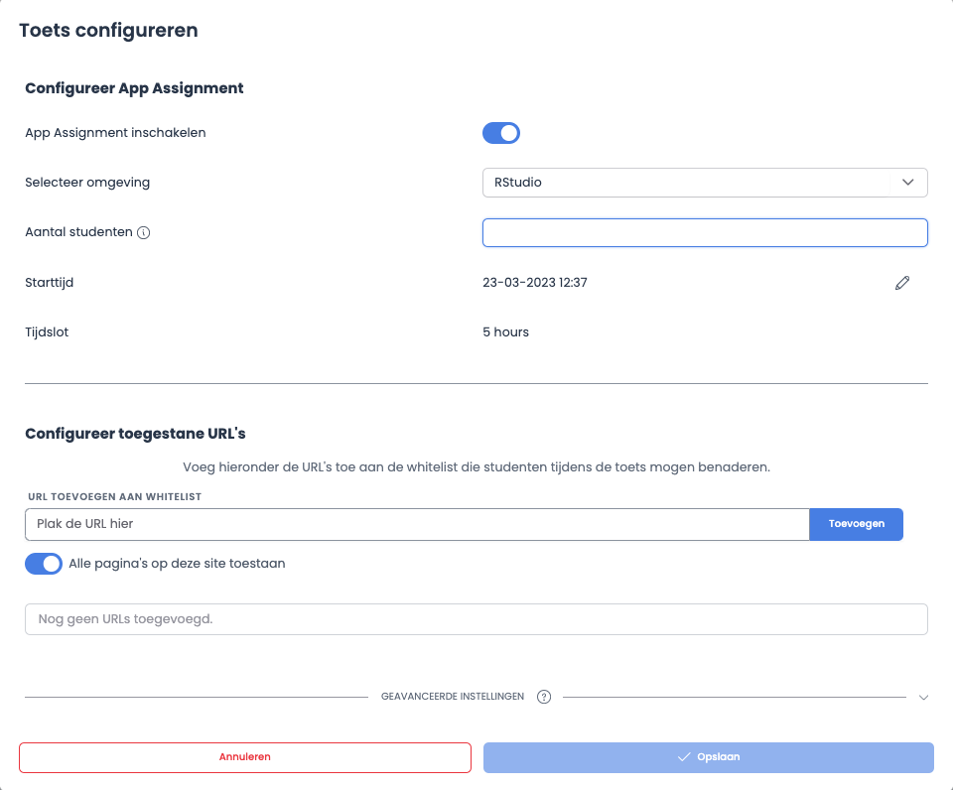Click the Aantal studenten input field
This screenshot has width=953, height=790.
click(x=705, y=232)
